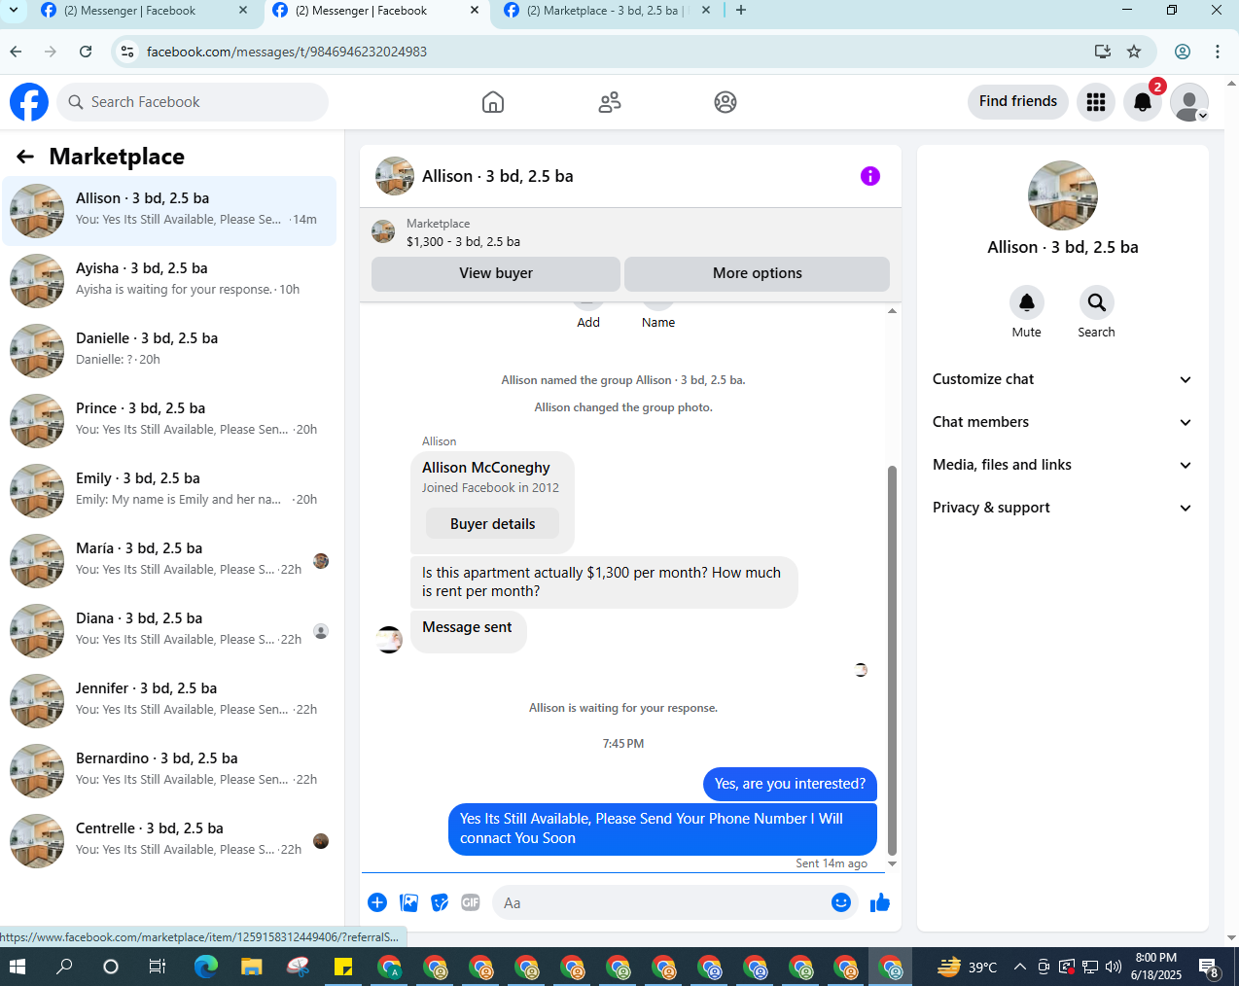Screen dimensions: 1239x986
Task: Open the tab search dropdown arrow
Action: (14, 10)
